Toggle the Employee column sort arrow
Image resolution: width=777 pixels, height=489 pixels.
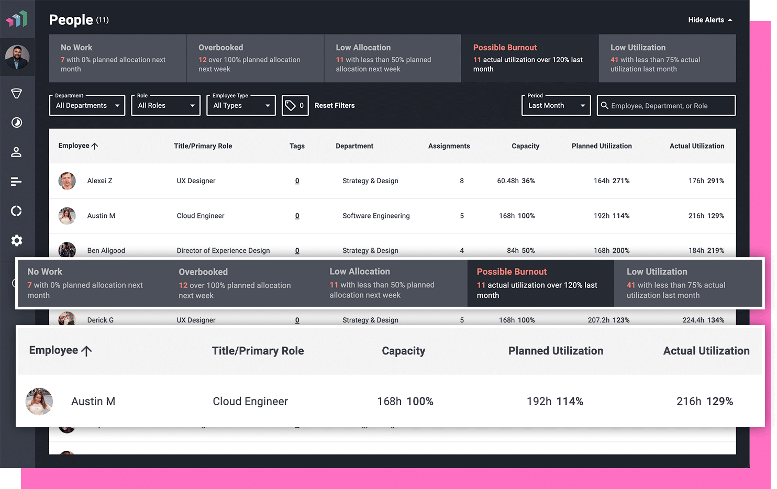[95, 146]
